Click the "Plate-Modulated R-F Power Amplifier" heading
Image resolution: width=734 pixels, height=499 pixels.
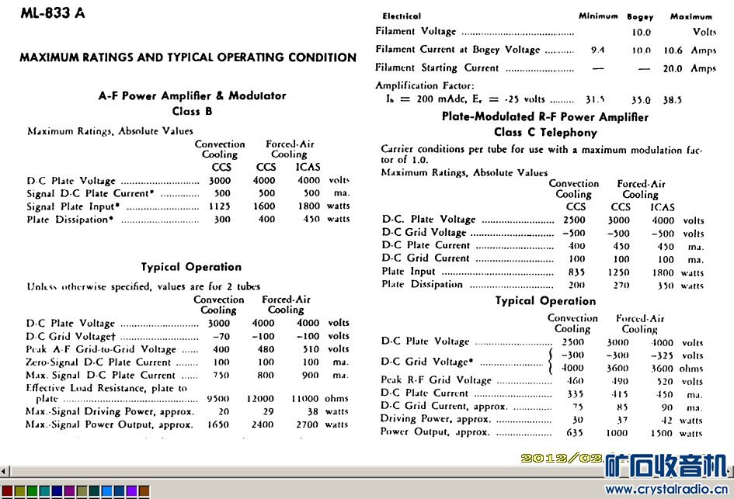[x=545, y=117]
